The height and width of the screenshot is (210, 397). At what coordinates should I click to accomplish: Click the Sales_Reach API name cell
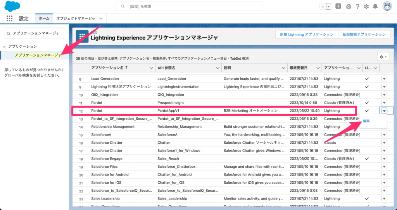point(168,158)
